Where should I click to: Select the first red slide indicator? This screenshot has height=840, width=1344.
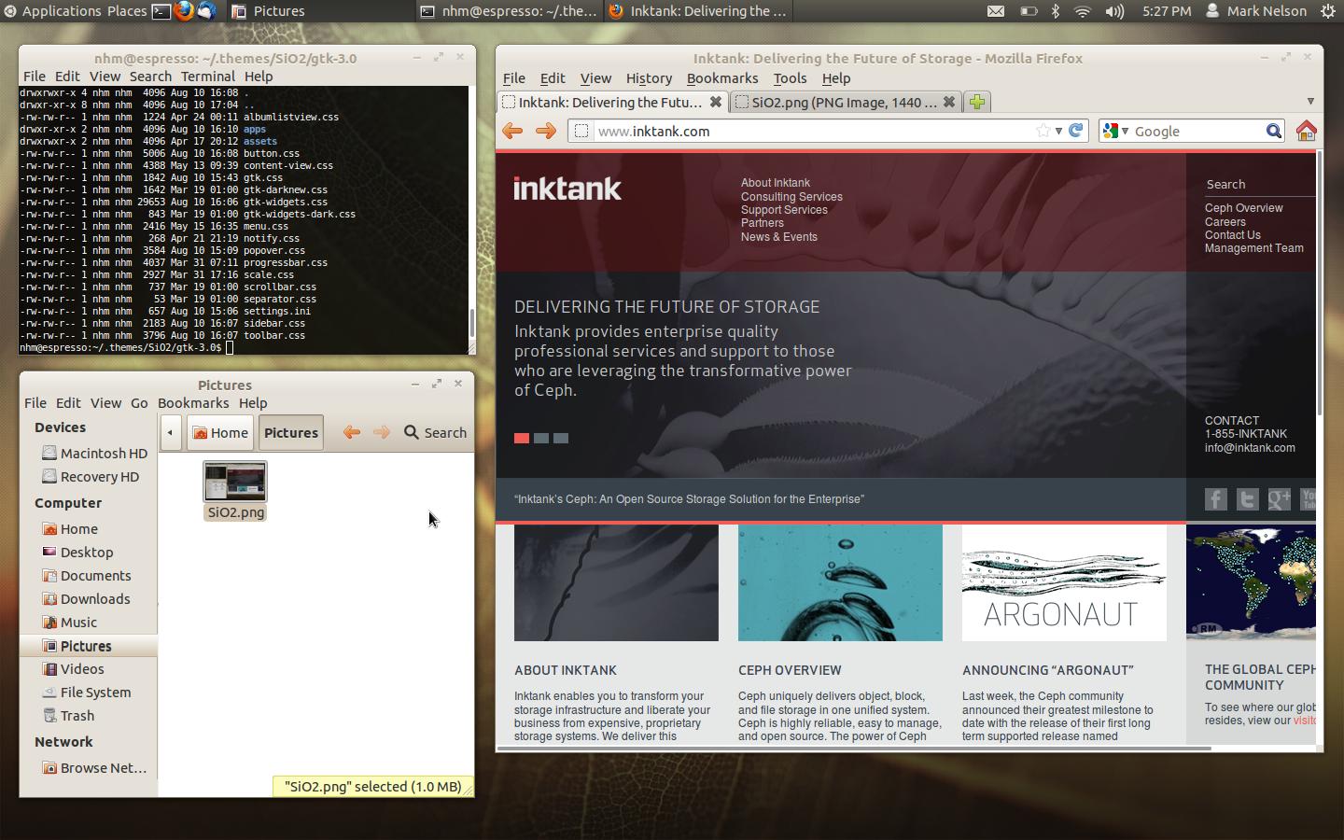522,438
